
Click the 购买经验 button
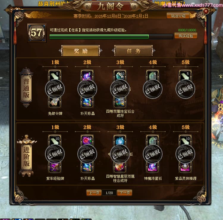186,36
